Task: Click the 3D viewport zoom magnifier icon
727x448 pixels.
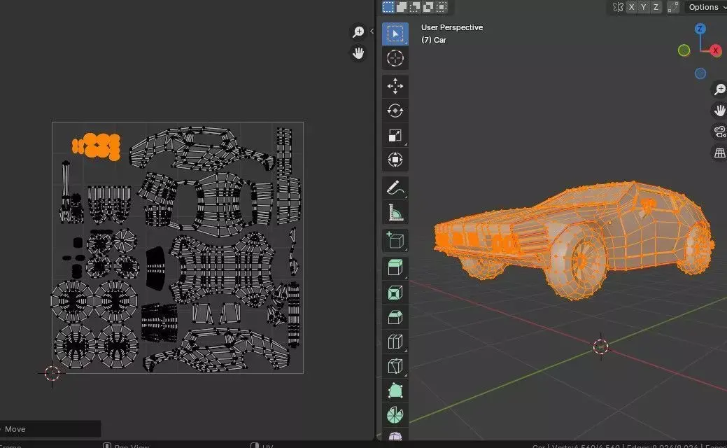Action: pyautogui.click(x=719, y=89)
